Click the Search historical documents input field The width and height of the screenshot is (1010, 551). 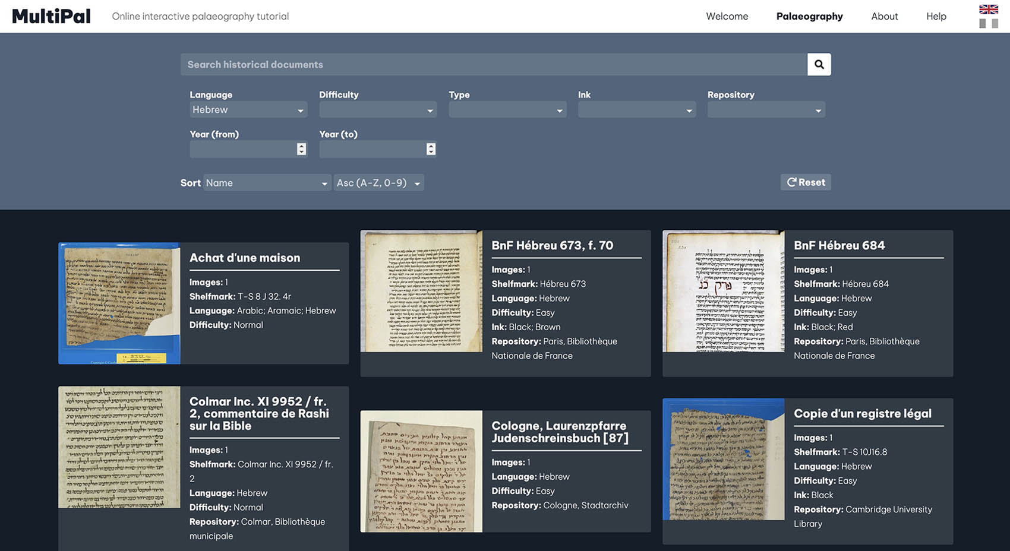point(493,64)
